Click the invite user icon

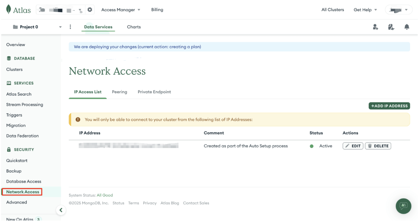[375, 27]
